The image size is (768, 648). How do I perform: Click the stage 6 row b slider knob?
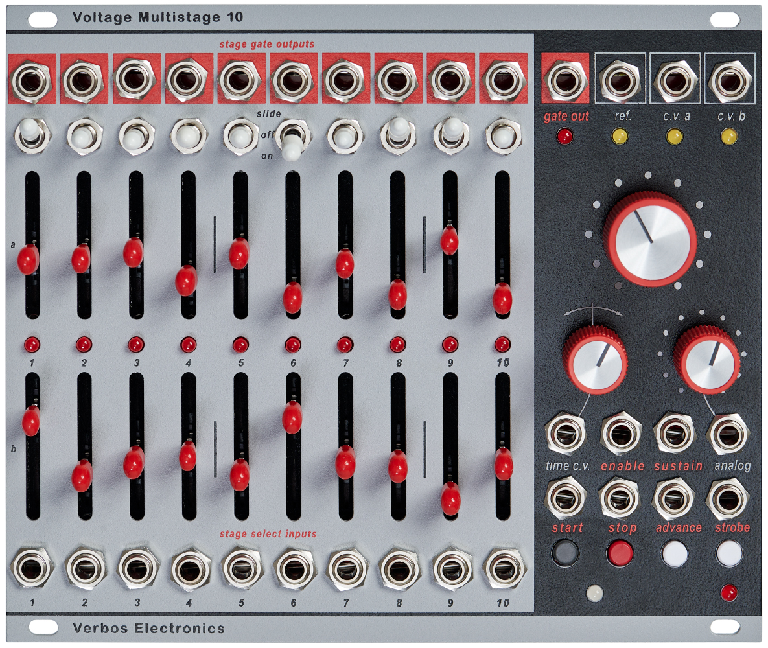click(x=292, y=417)
